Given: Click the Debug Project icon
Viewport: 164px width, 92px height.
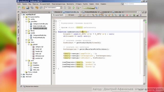Looking at the screenshot, I should [x=78, y=8].
